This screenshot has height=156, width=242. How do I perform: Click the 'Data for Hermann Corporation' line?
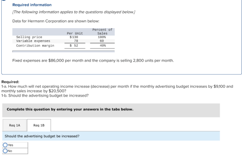pos(56,21)
